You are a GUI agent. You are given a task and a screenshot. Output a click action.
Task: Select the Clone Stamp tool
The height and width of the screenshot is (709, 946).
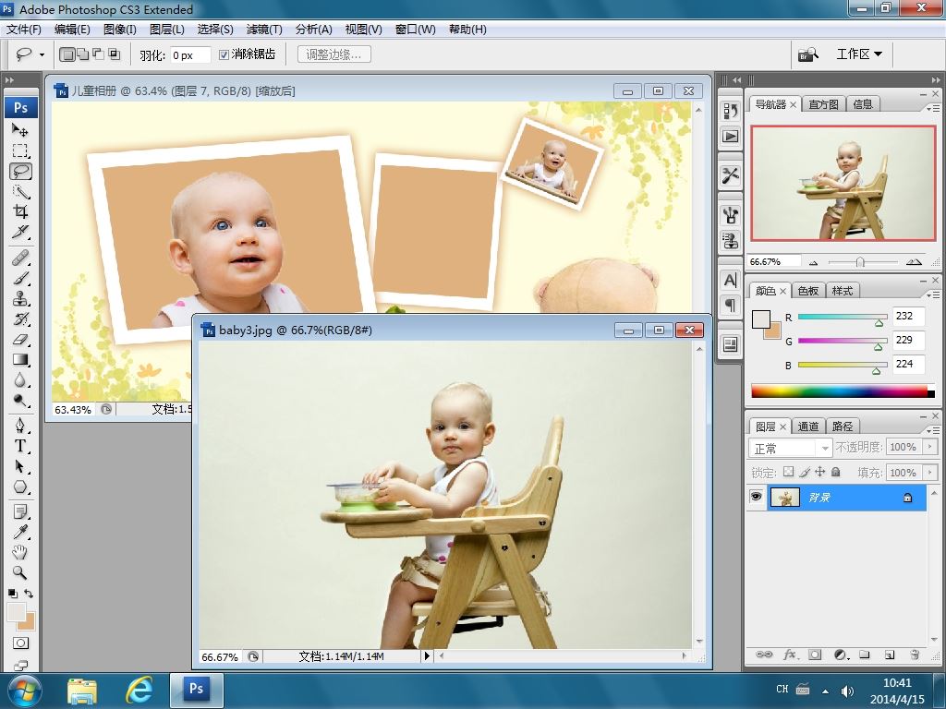20,298
